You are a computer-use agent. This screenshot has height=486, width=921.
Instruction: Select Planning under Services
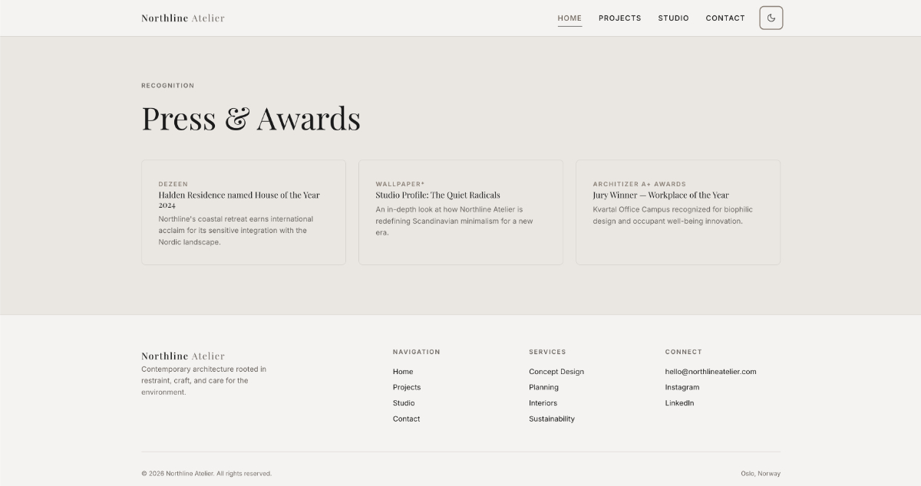(x=543, y=387)
